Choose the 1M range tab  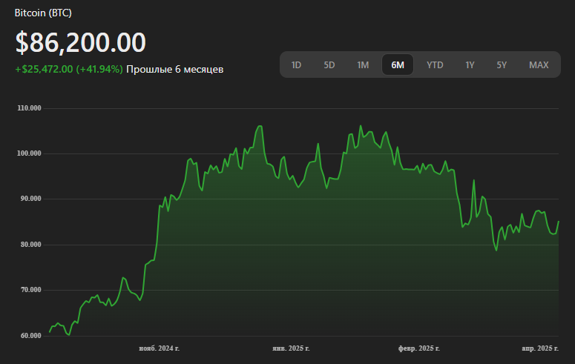pyautogui.click(x=363, y=65)
